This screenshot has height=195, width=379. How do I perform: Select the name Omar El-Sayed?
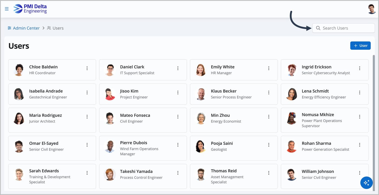point(44,143)
